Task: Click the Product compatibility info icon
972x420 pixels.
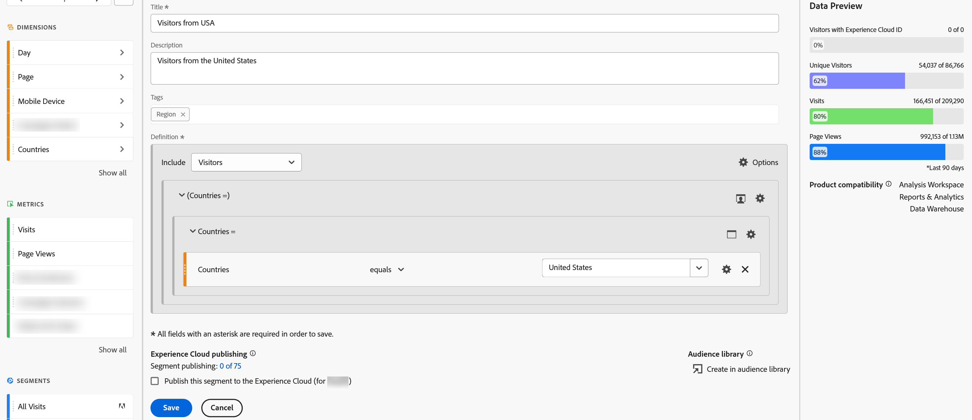Action: [888, 184]
